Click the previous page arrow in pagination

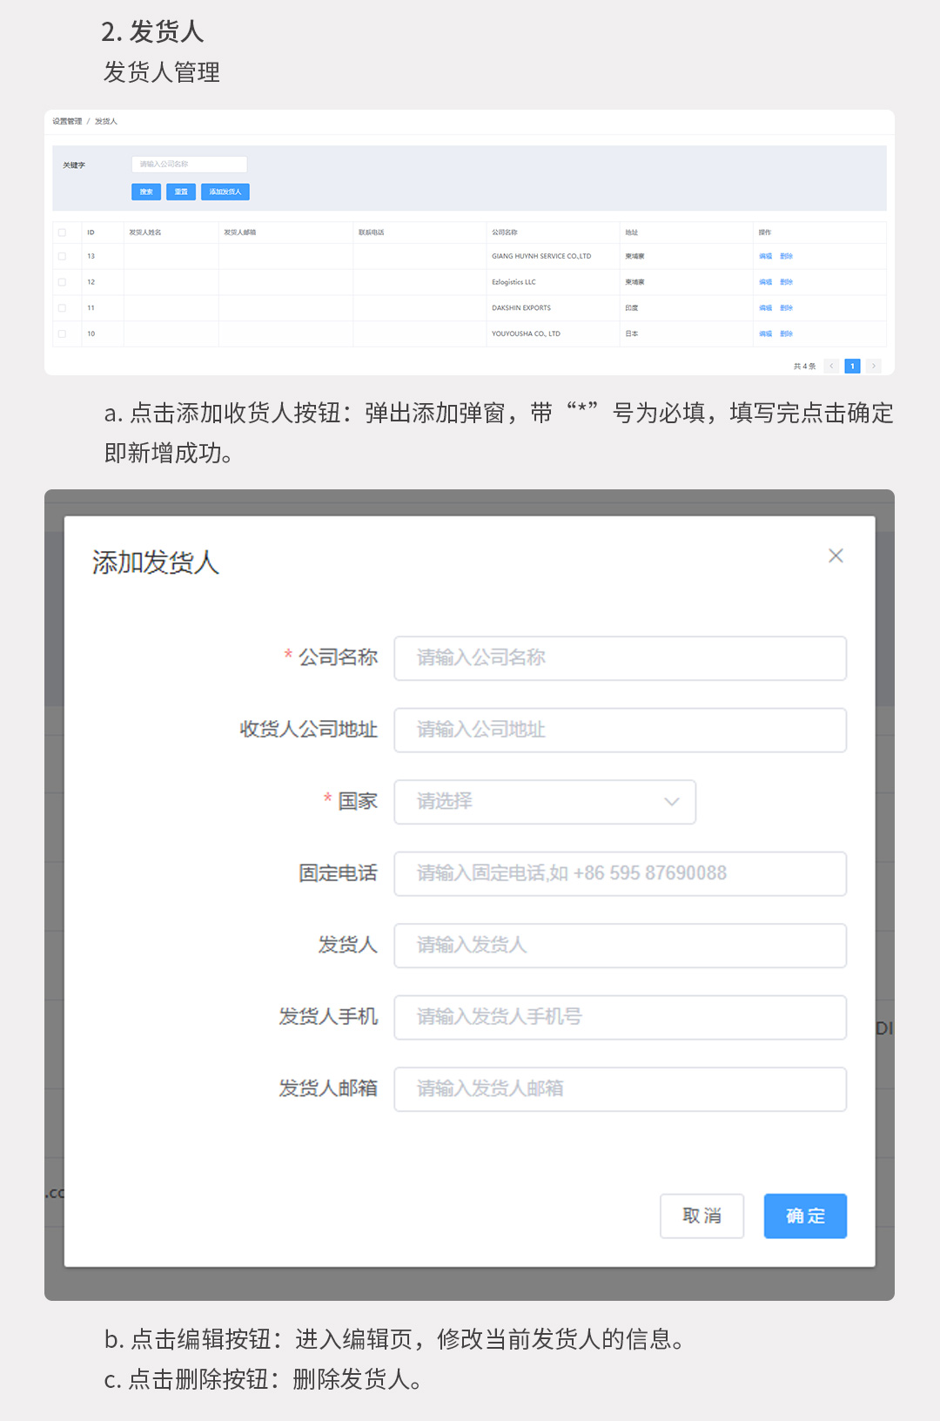831,367
